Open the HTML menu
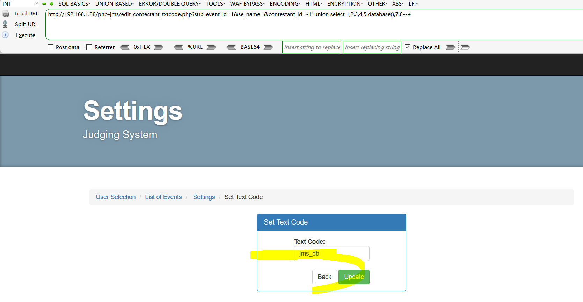Viewport: 583px width, 302px height. point(314,3)
